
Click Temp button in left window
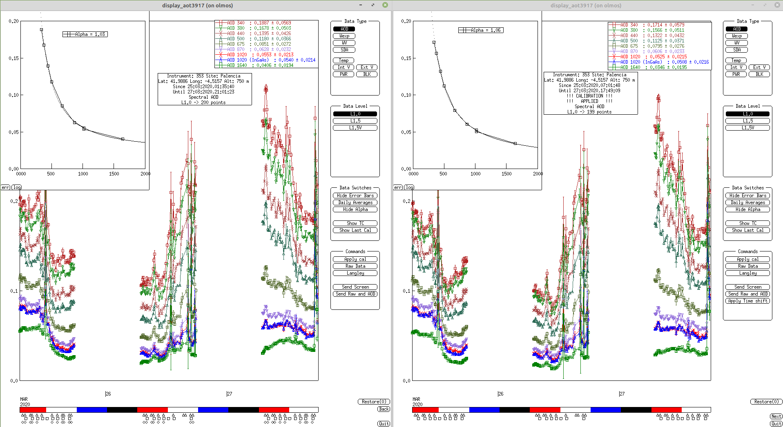[344, 60]
